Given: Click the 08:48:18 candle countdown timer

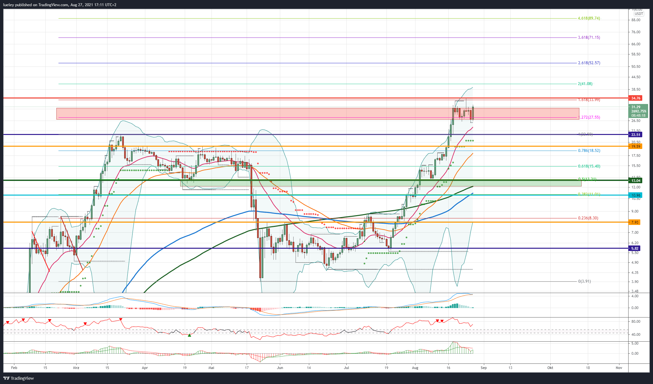Looking at the screenshot, I should pyautogui.click(x=638, y=115).
